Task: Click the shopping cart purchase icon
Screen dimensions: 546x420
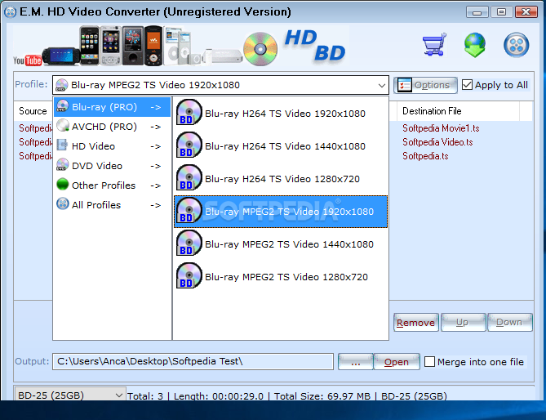Action: (x=434, y=44)
